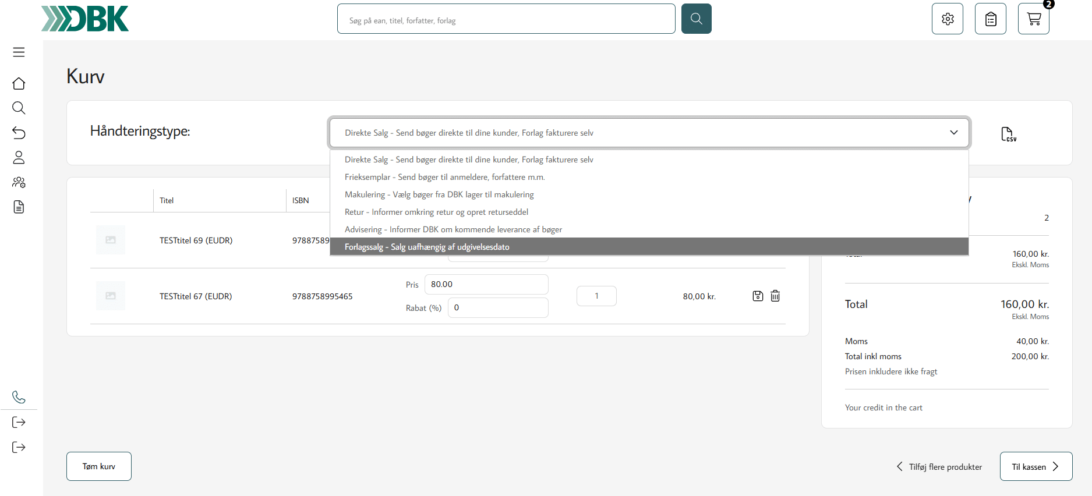1092x496 pixels.
Task: Click the Rabat (%) field for TESTtitel 67
Action: tap(498, 307)
